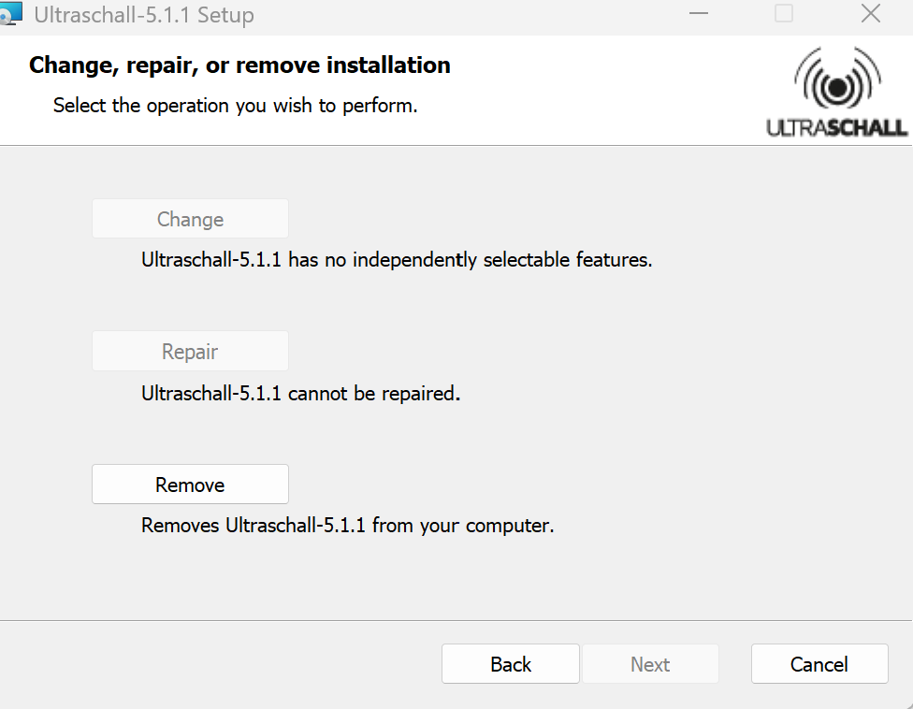
Task: Click the 'Ultraschall-5.1.1 Setup' window title text
Action: [x=144, y=15]
